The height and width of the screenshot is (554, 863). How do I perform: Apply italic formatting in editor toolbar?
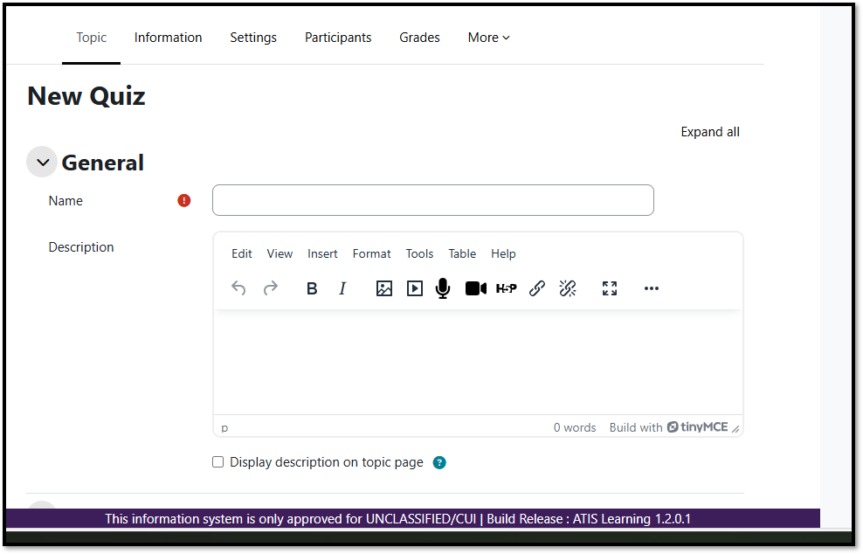(342, 288)
